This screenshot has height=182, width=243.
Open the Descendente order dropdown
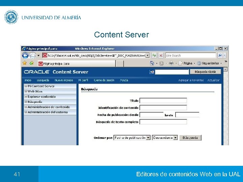click(x=165, y=138)
